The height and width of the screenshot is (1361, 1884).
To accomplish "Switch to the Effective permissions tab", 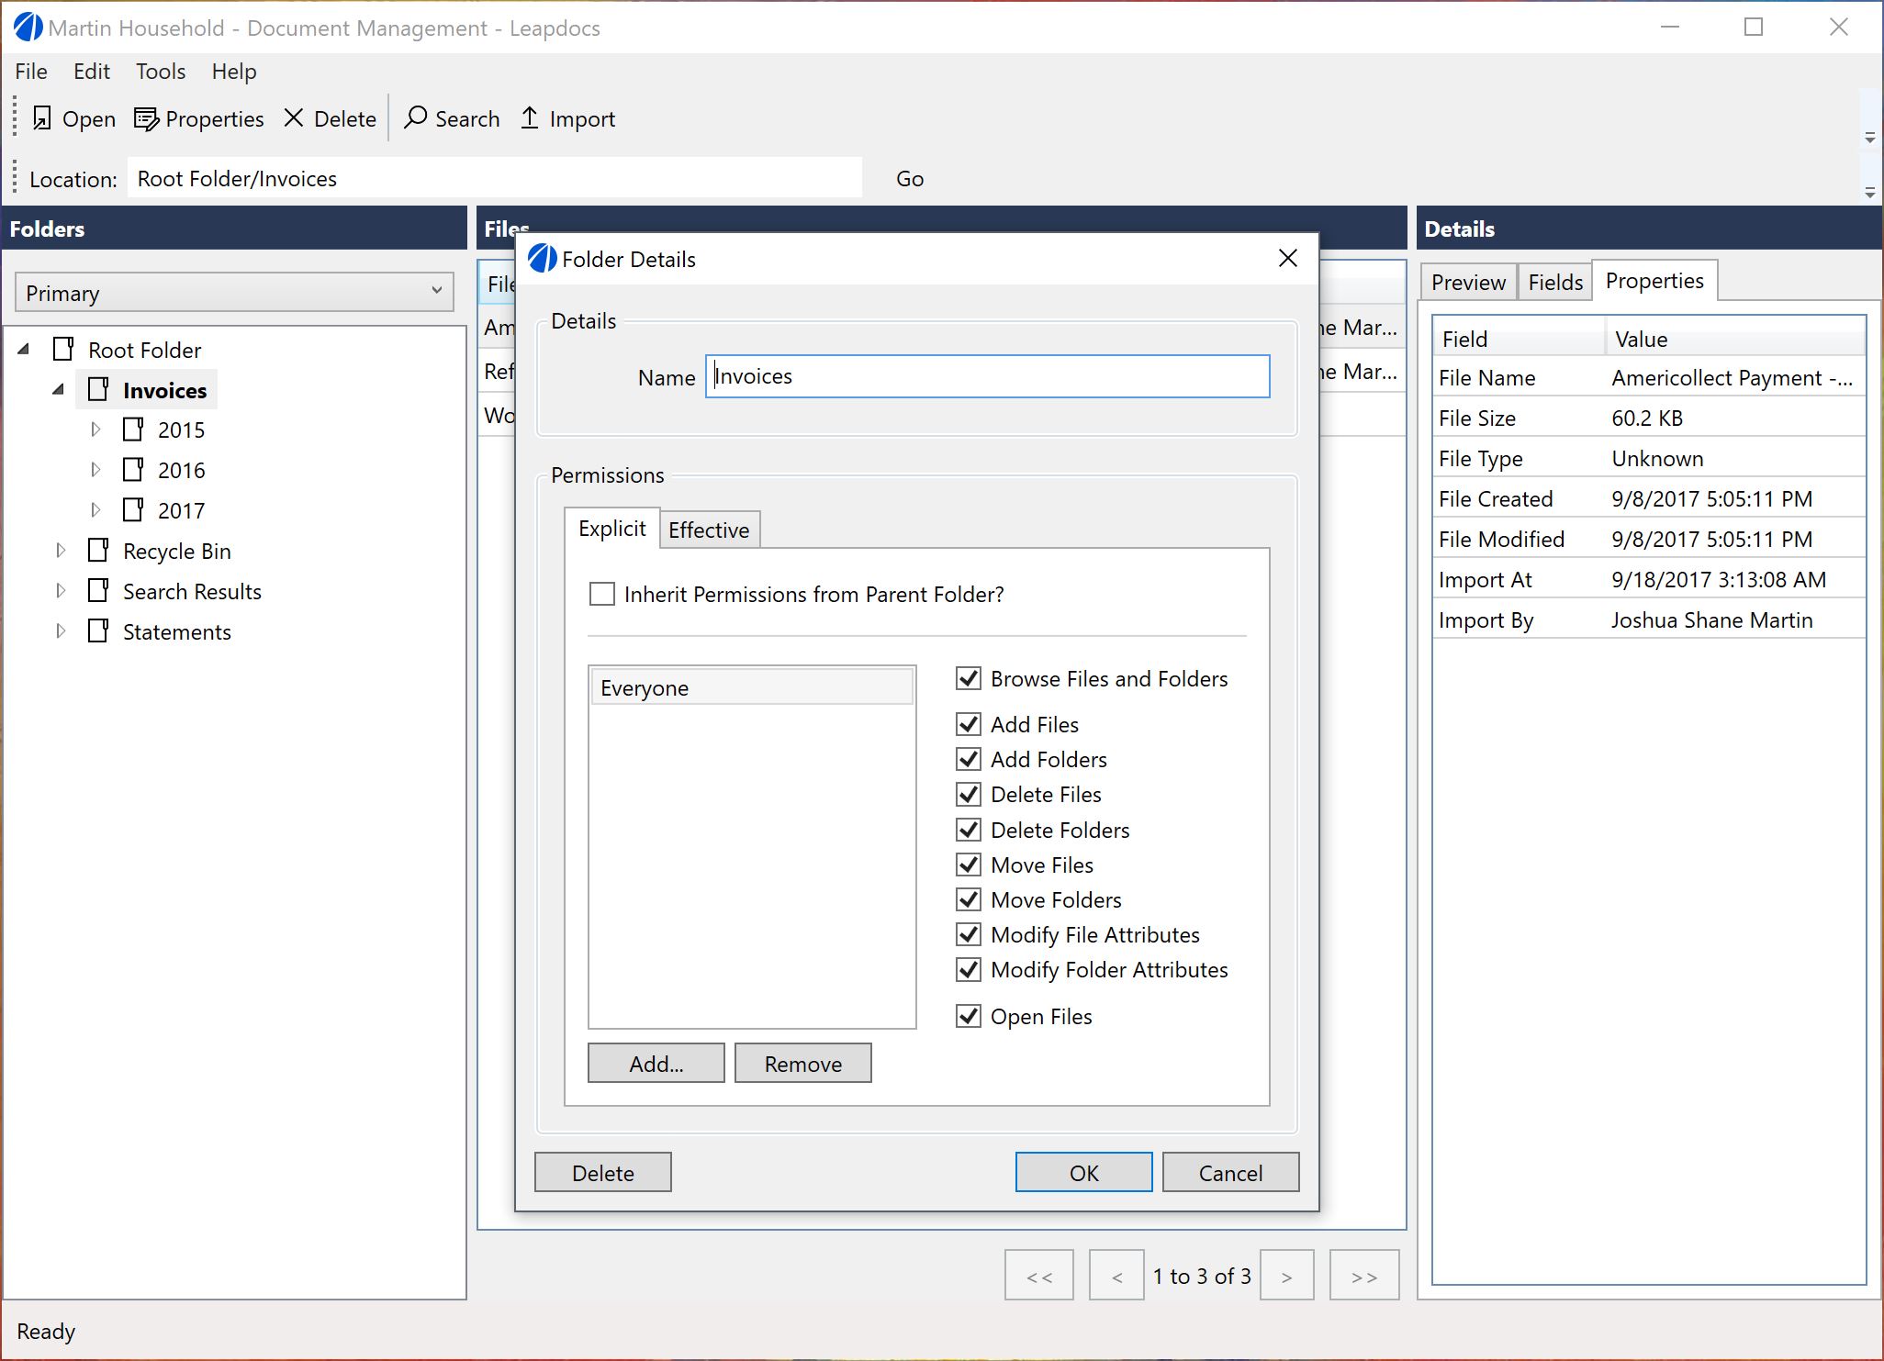I will (709, 530).
